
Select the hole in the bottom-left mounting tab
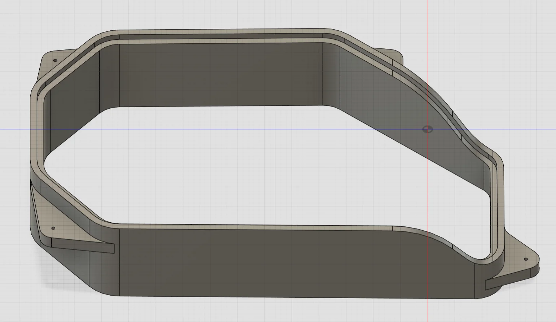54,228
